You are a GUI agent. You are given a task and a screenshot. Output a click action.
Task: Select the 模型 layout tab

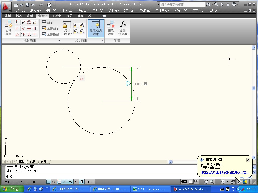(x=22, y=162)
